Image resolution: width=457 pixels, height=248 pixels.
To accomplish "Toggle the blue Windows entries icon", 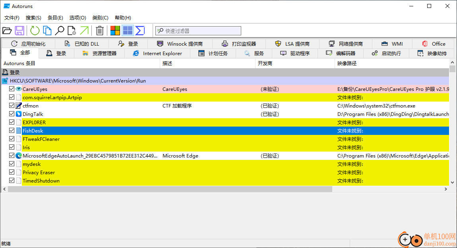I will (x=128, y=31).
